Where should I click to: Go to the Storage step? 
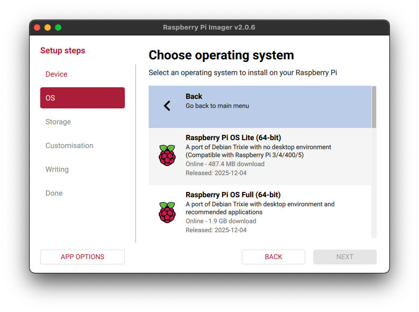point(58,122)
